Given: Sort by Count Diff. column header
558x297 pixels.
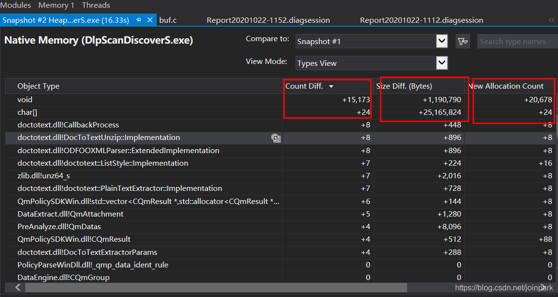Looking at the screenshot, I should 304,86.
